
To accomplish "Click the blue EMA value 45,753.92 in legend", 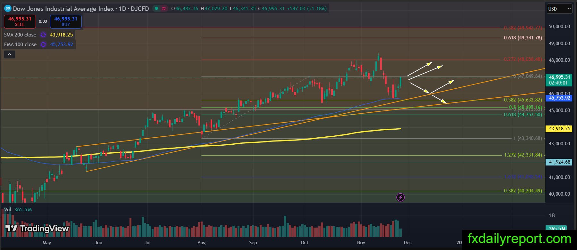I will point(62,44).
